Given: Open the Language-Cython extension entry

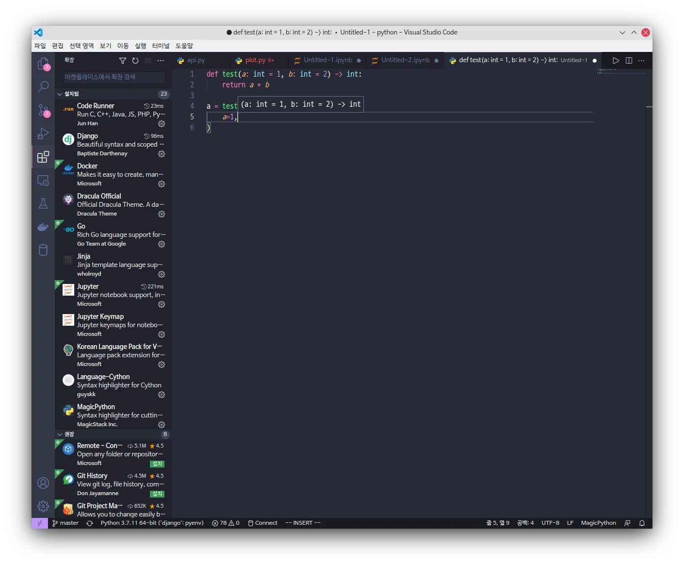Looking at the screenshot, I should 113,385.
